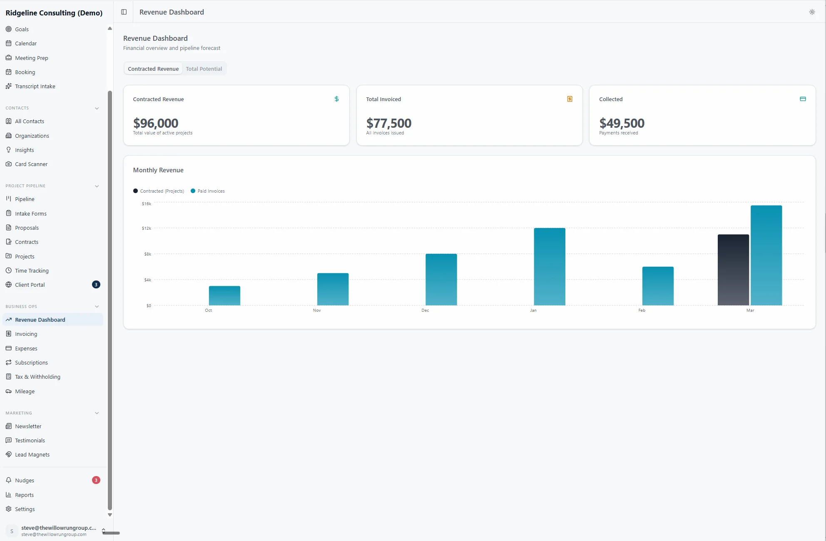Open the Lead Magnets section
This screenshot has width=826, height=541.
tap(32, 454)
